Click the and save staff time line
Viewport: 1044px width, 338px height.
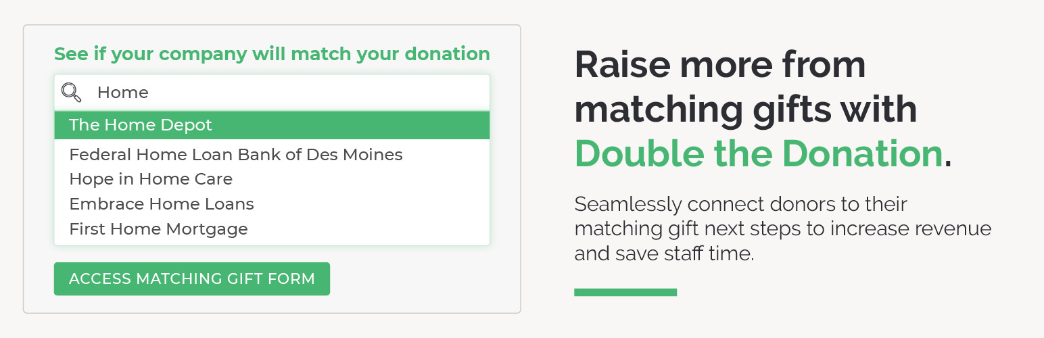click(663, 254)
